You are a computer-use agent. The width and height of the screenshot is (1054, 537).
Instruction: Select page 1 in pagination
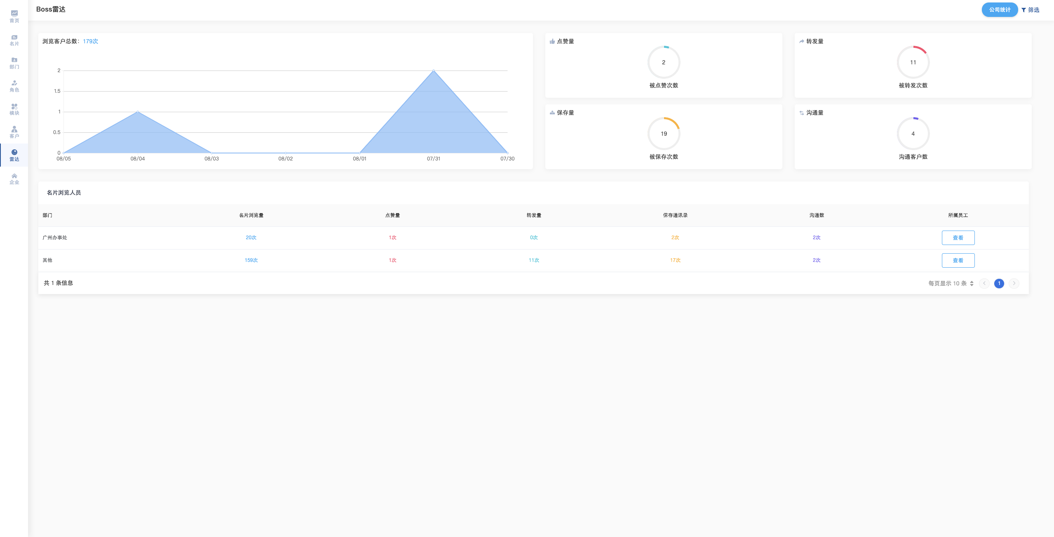point(999,283)
